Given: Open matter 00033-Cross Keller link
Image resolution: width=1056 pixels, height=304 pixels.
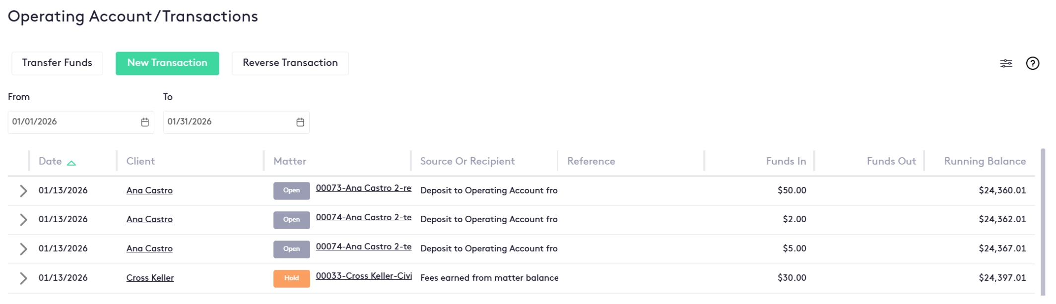Looking at the screenshot, I should [x=364, y=276].
